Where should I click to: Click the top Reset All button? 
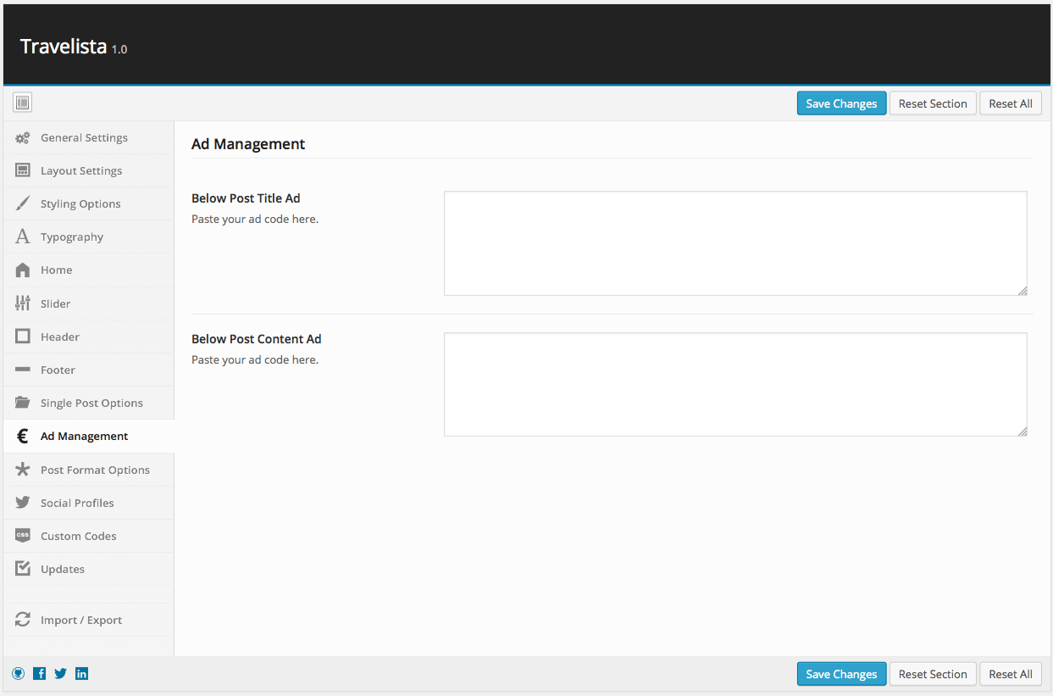pos(1011,103)
